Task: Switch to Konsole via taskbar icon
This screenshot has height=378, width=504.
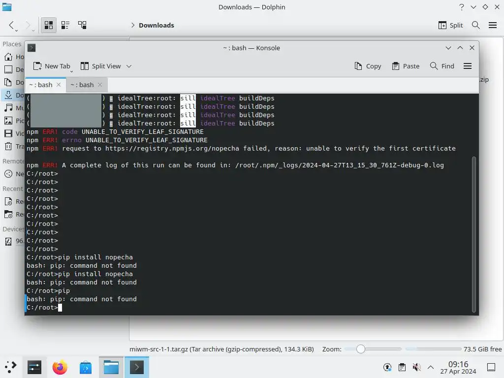Action: pyautogui.click(x=137, y=367)
